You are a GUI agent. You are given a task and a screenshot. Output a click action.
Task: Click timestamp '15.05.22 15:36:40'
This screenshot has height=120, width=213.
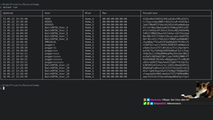(x=15, y=22)
